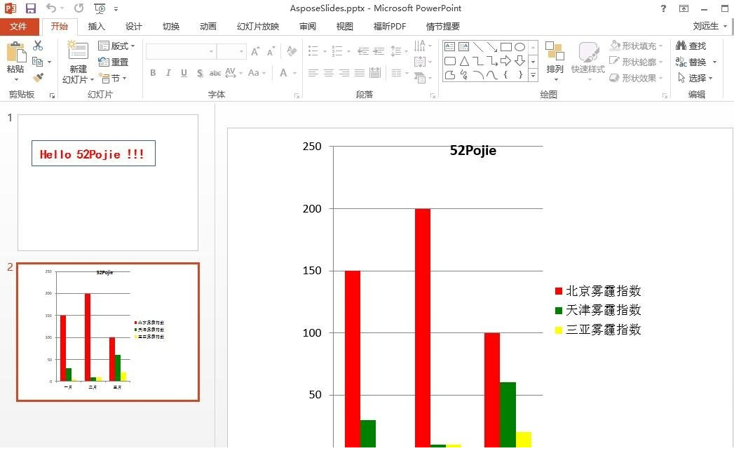Toggle strikethrough abc button

[x=215, y=73]
